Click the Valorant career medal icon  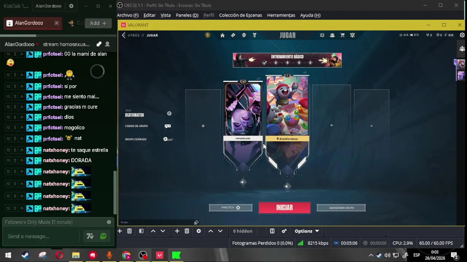point(254,35)
